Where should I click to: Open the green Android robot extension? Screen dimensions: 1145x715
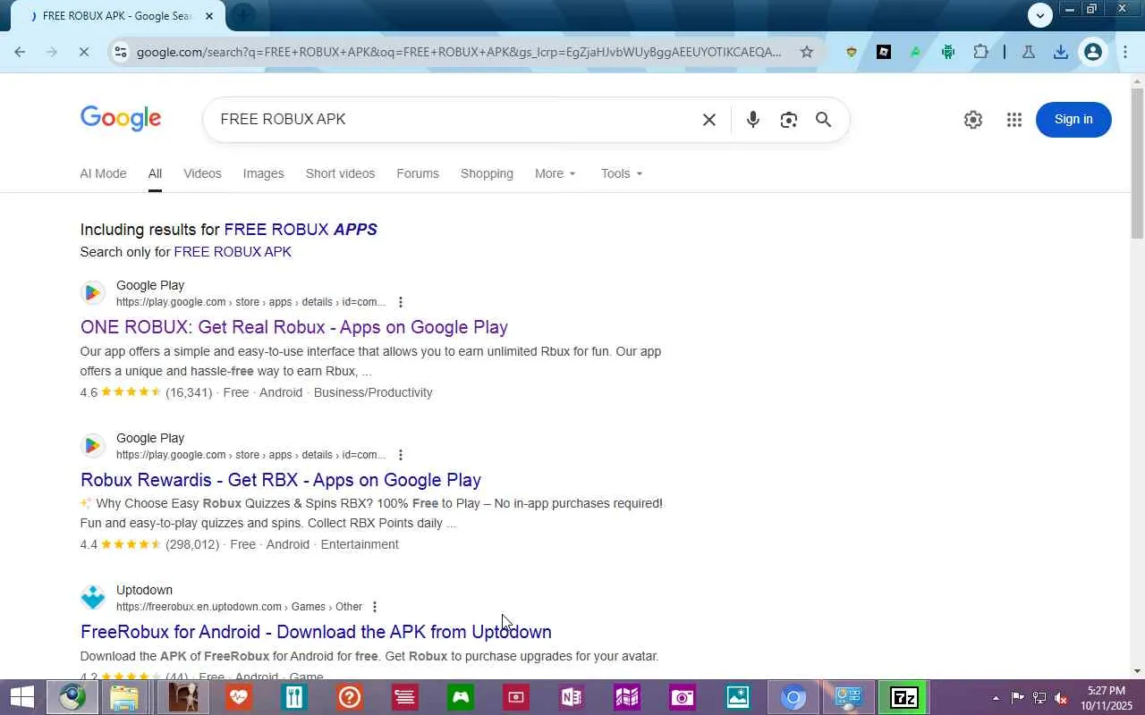tap(948, 52)
